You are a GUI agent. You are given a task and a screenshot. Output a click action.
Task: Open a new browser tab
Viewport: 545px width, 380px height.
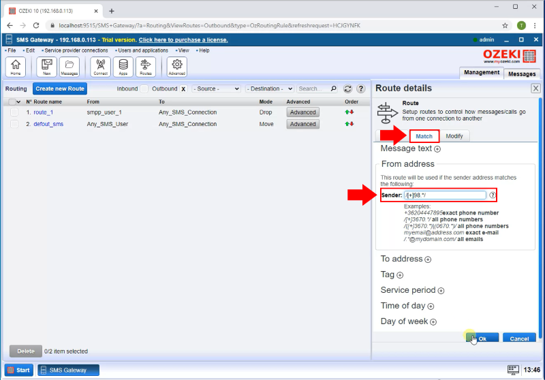(x=112, y=11)
